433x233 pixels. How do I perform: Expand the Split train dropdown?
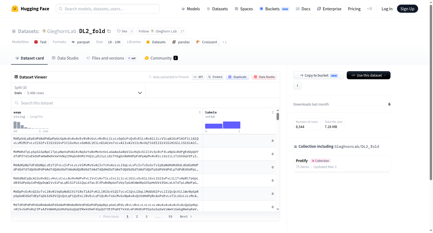78,90
